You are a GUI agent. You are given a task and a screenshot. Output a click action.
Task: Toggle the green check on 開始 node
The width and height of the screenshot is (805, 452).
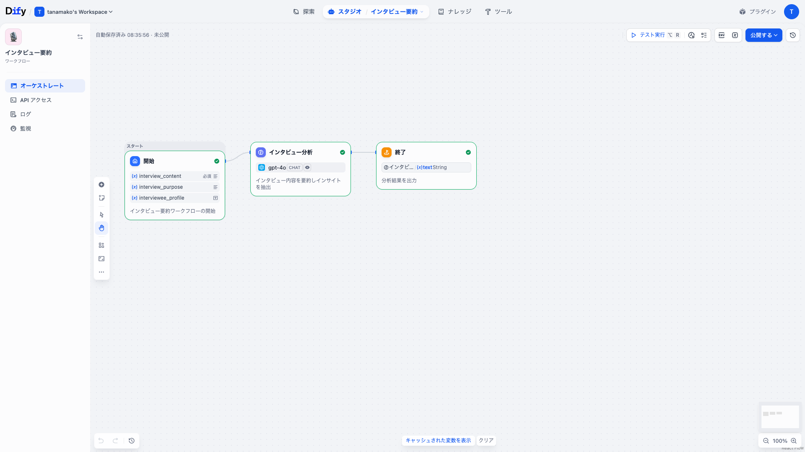coord(217,161)
